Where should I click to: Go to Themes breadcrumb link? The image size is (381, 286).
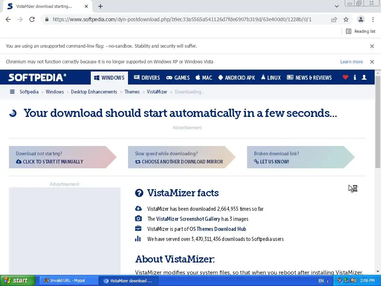click(132, 92)
